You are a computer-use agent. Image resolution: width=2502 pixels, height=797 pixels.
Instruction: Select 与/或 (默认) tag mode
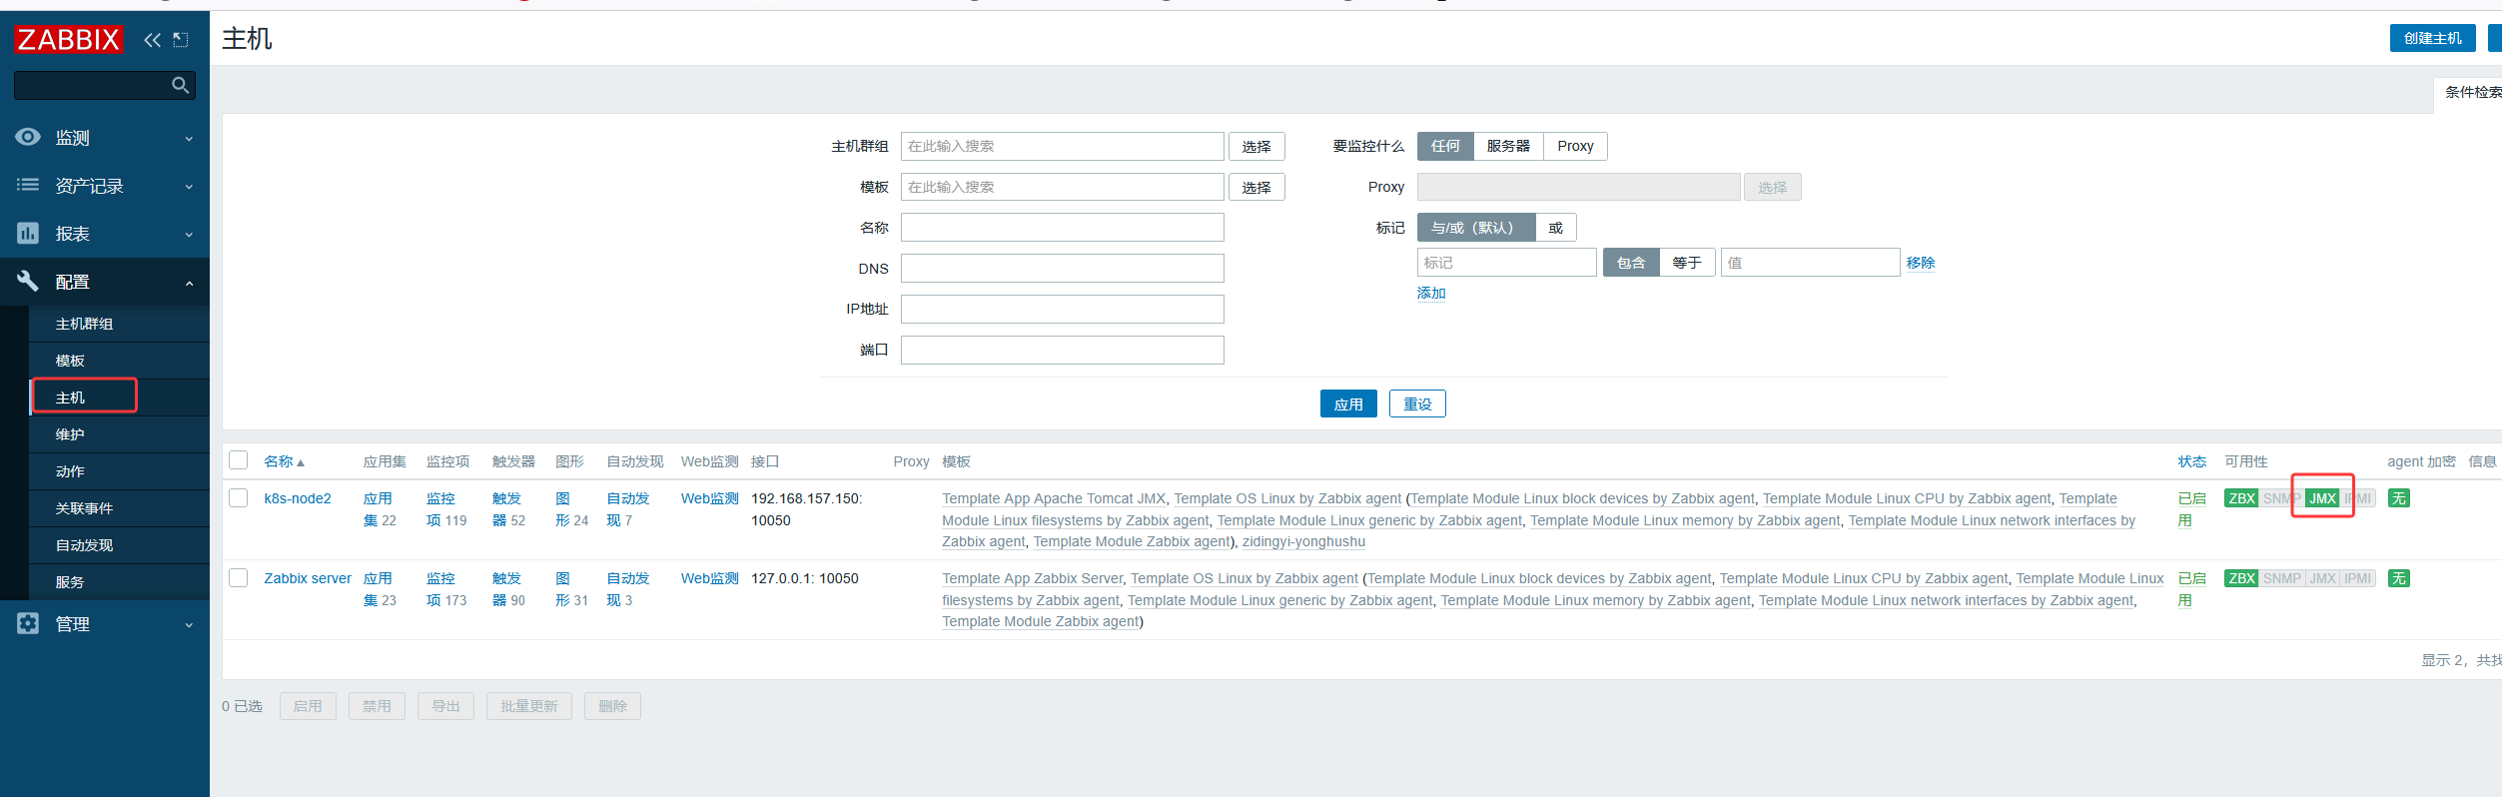1476,228
